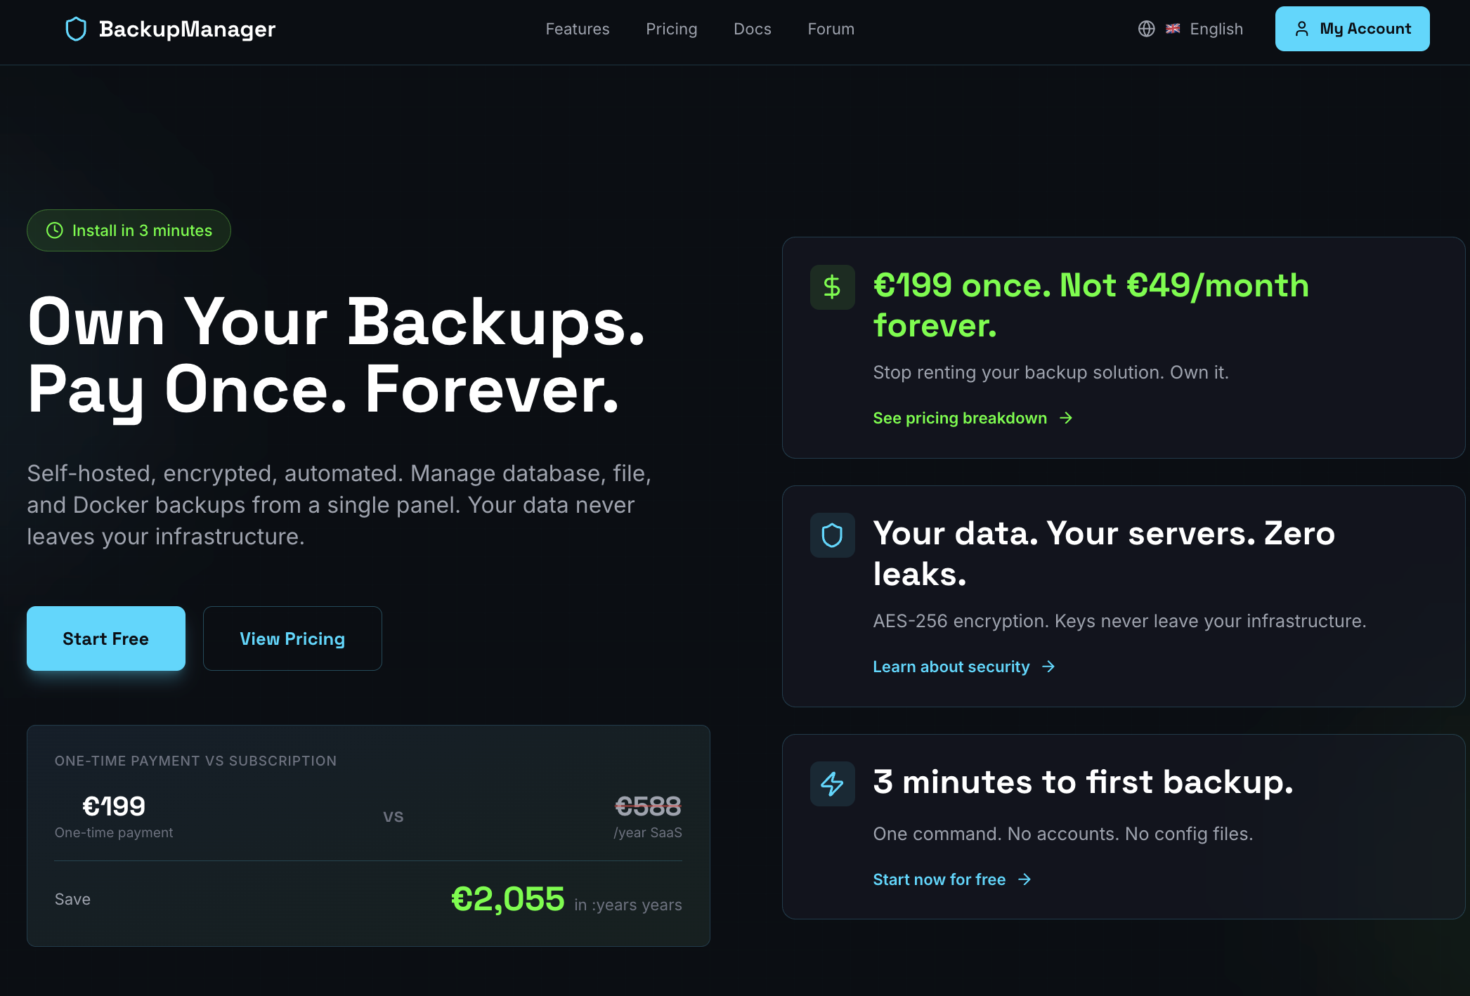Open the English language dropdown
Screen dimensions: 1470x996
[1216, 29]
